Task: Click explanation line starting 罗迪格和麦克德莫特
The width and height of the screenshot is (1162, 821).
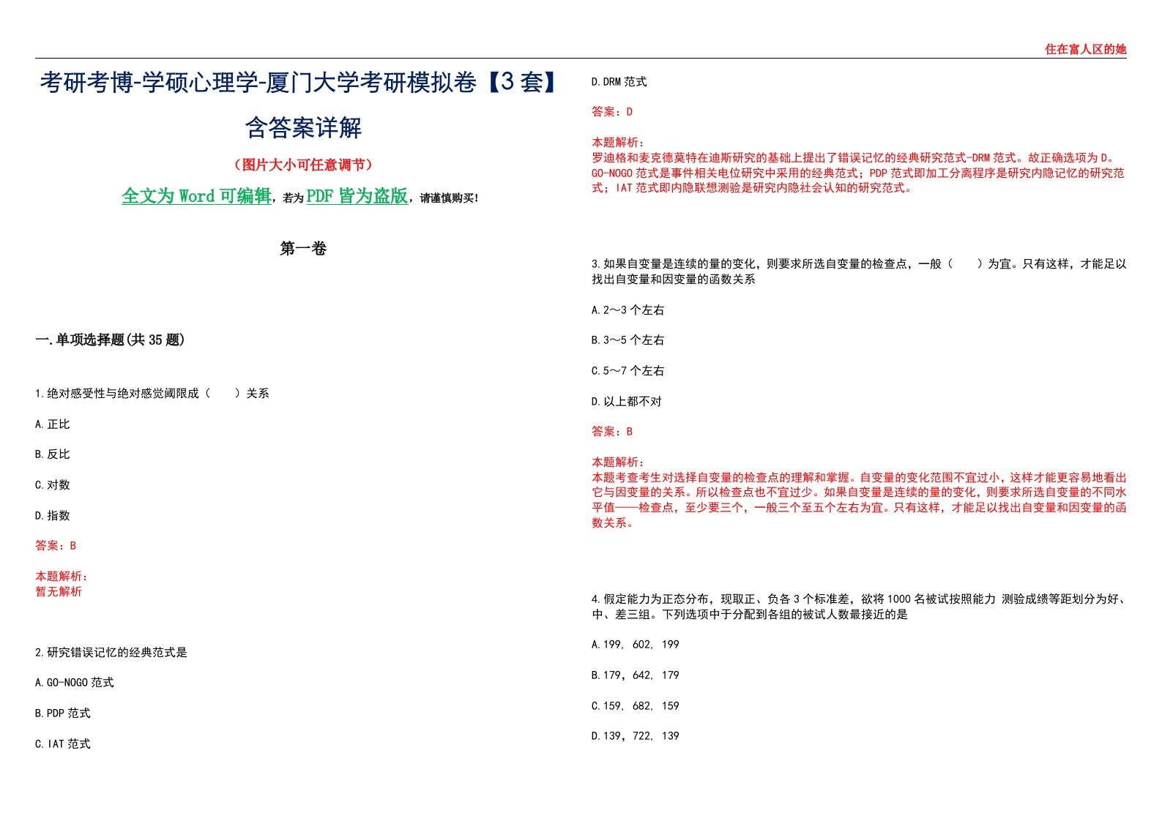Action: (x=854, y=157)
